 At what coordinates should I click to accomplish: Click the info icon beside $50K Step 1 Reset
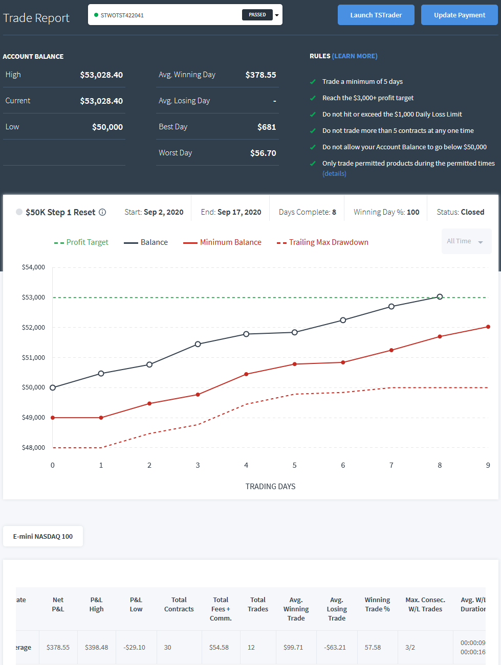(x=102, y=212)
